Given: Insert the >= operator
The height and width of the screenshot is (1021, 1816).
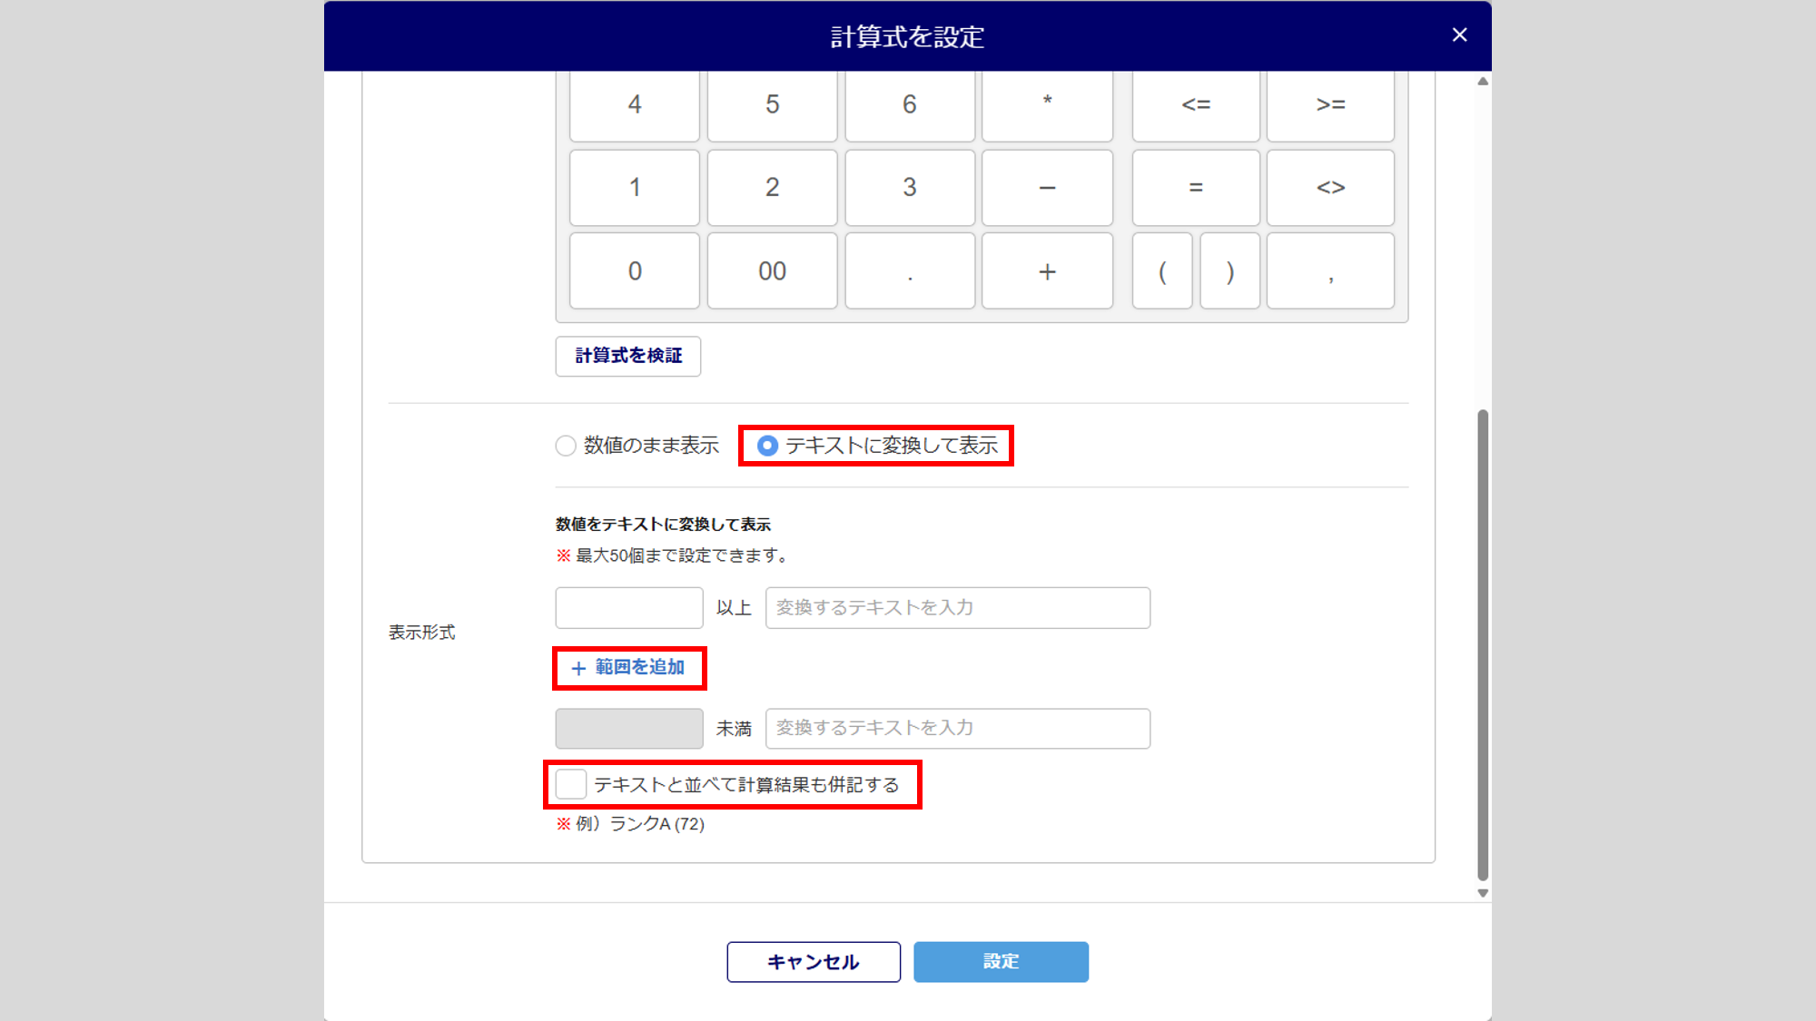Looking at the screenshot, I should pyautogui.click(x=1330, y=104).
